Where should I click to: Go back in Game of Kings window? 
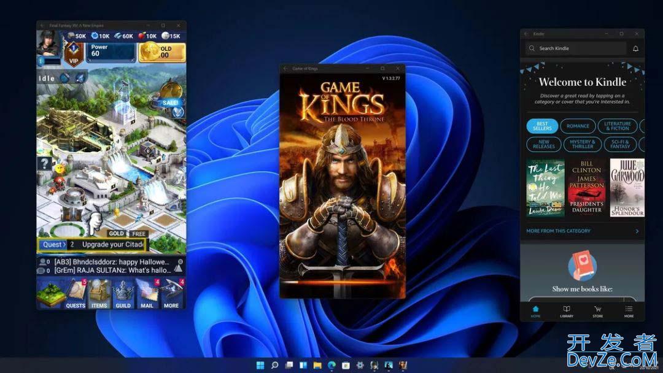tap(285, 69)
